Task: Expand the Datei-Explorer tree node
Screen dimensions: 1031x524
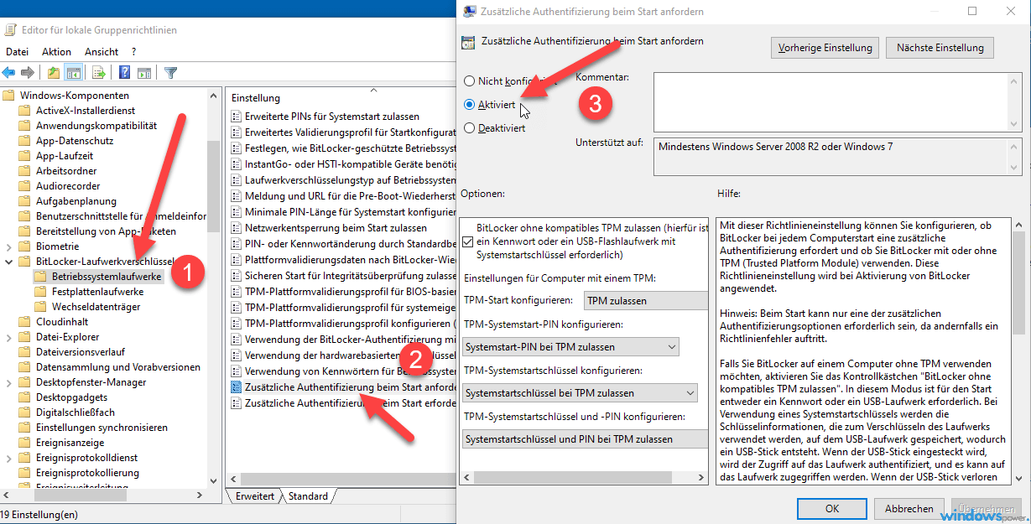Action: (9, 337)
